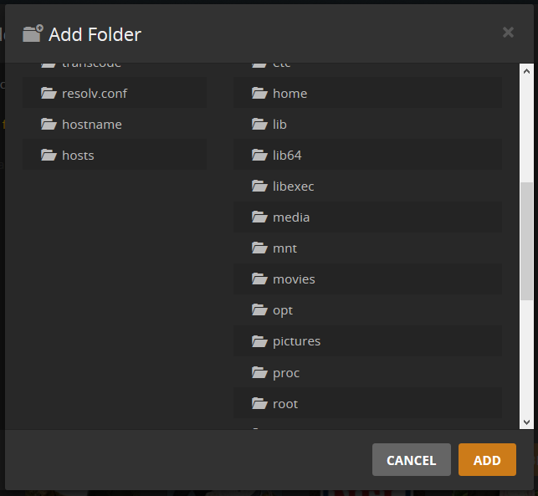Click the CANCEL button

411,460
